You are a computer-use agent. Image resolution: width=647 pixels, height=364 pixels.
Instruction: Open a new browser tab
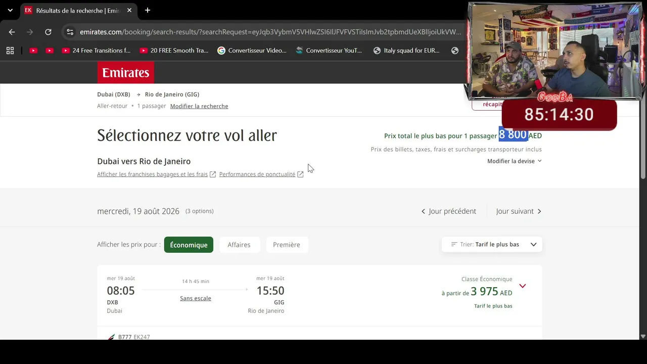[148, 10]
